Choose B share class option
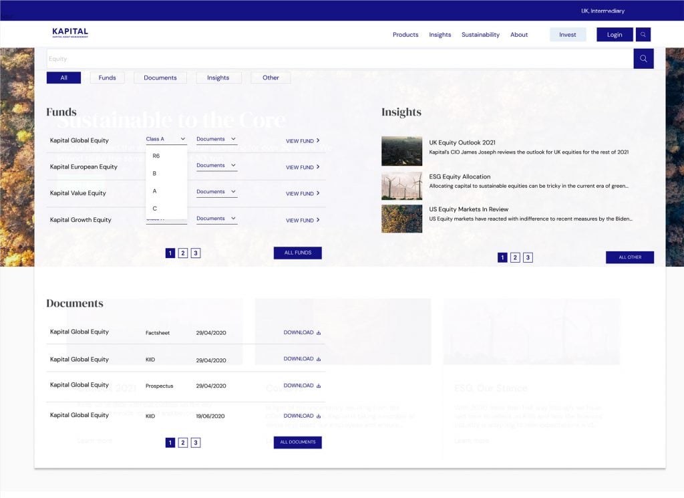 click(154, 173)
